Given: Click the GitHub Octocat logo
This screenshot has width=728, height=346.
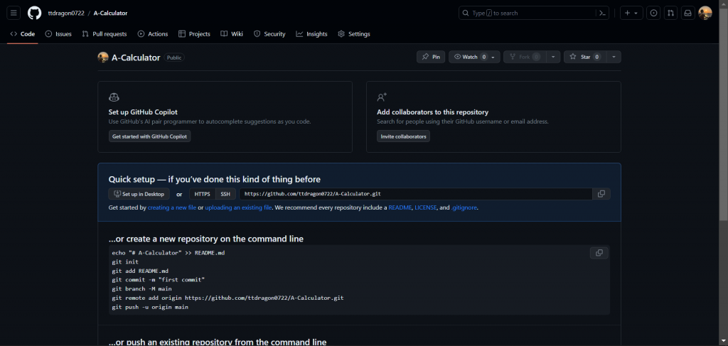Looking at the screenshot, I should 34,13.
